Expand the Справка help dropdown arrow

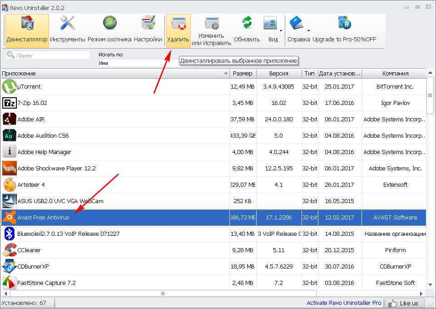tap(308, 31)
